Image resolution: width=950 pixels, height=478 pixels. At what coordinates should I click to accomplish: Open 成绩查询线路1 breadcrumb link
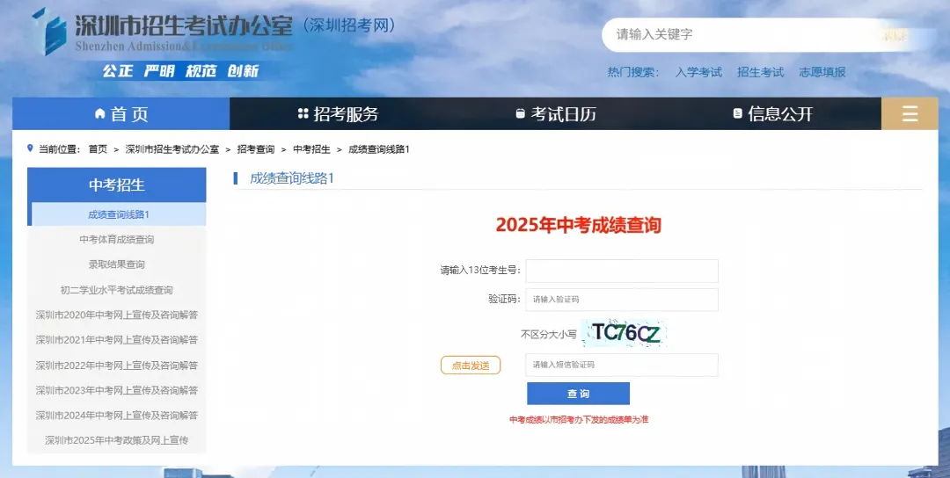click(378, 148)
